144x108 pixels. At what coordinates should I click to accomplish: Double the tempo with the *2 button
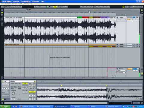tap(26, 90)
